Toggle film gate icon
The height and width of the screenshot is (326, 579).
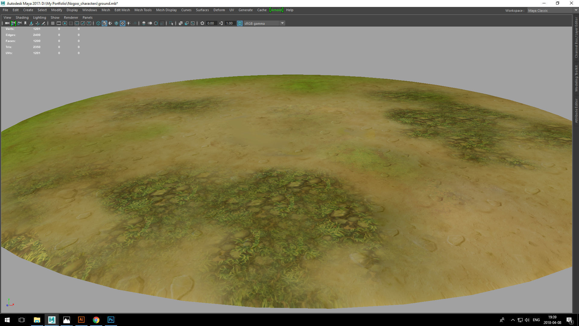coord(59,23)
